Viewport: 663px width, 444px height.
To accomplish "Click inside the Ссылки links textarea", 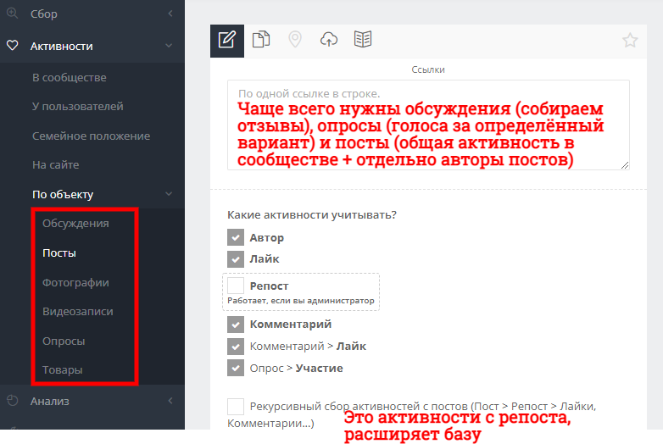I will [x=428, y=125].
